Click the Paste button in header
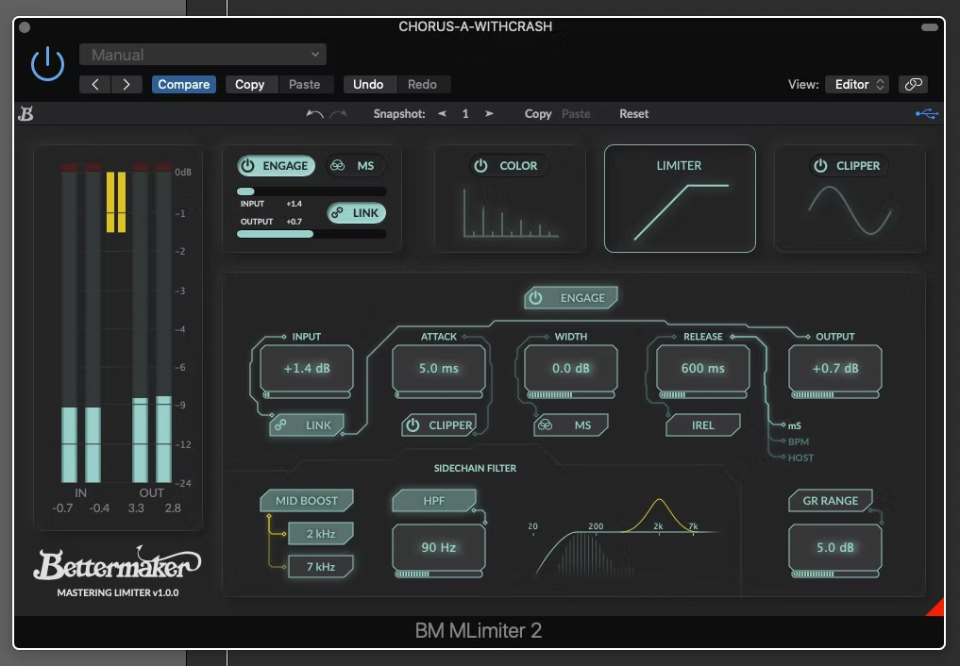 (x=304, y=84)
